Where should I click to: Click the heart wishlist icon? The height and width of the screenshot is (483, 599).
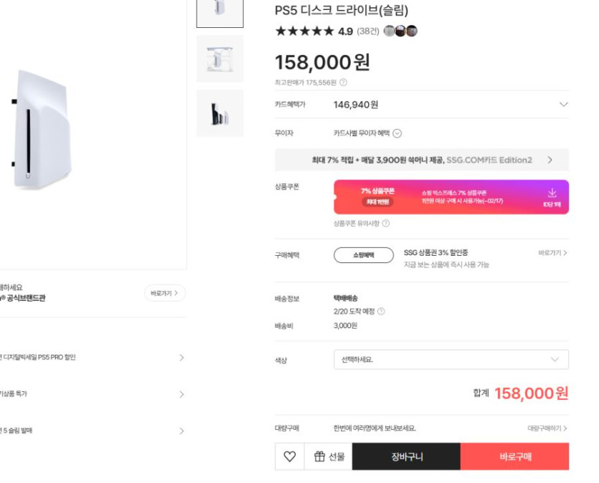click(x=290, y=456)
